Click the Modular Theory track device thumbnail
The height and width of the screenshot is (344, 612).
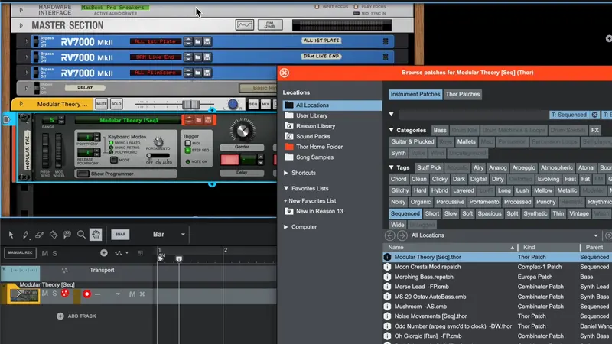coord(24,295)
